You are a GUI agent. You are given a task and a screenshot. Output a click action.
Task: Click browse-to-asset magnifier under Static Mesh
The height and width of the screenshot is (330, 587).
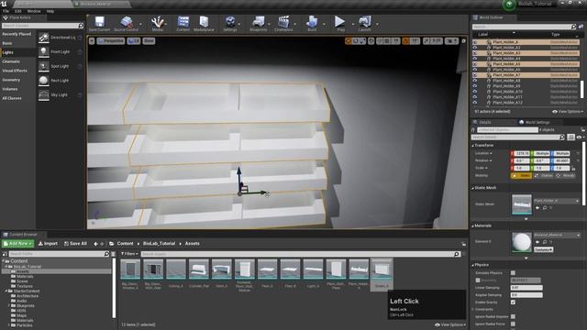[x=545, y=208]
